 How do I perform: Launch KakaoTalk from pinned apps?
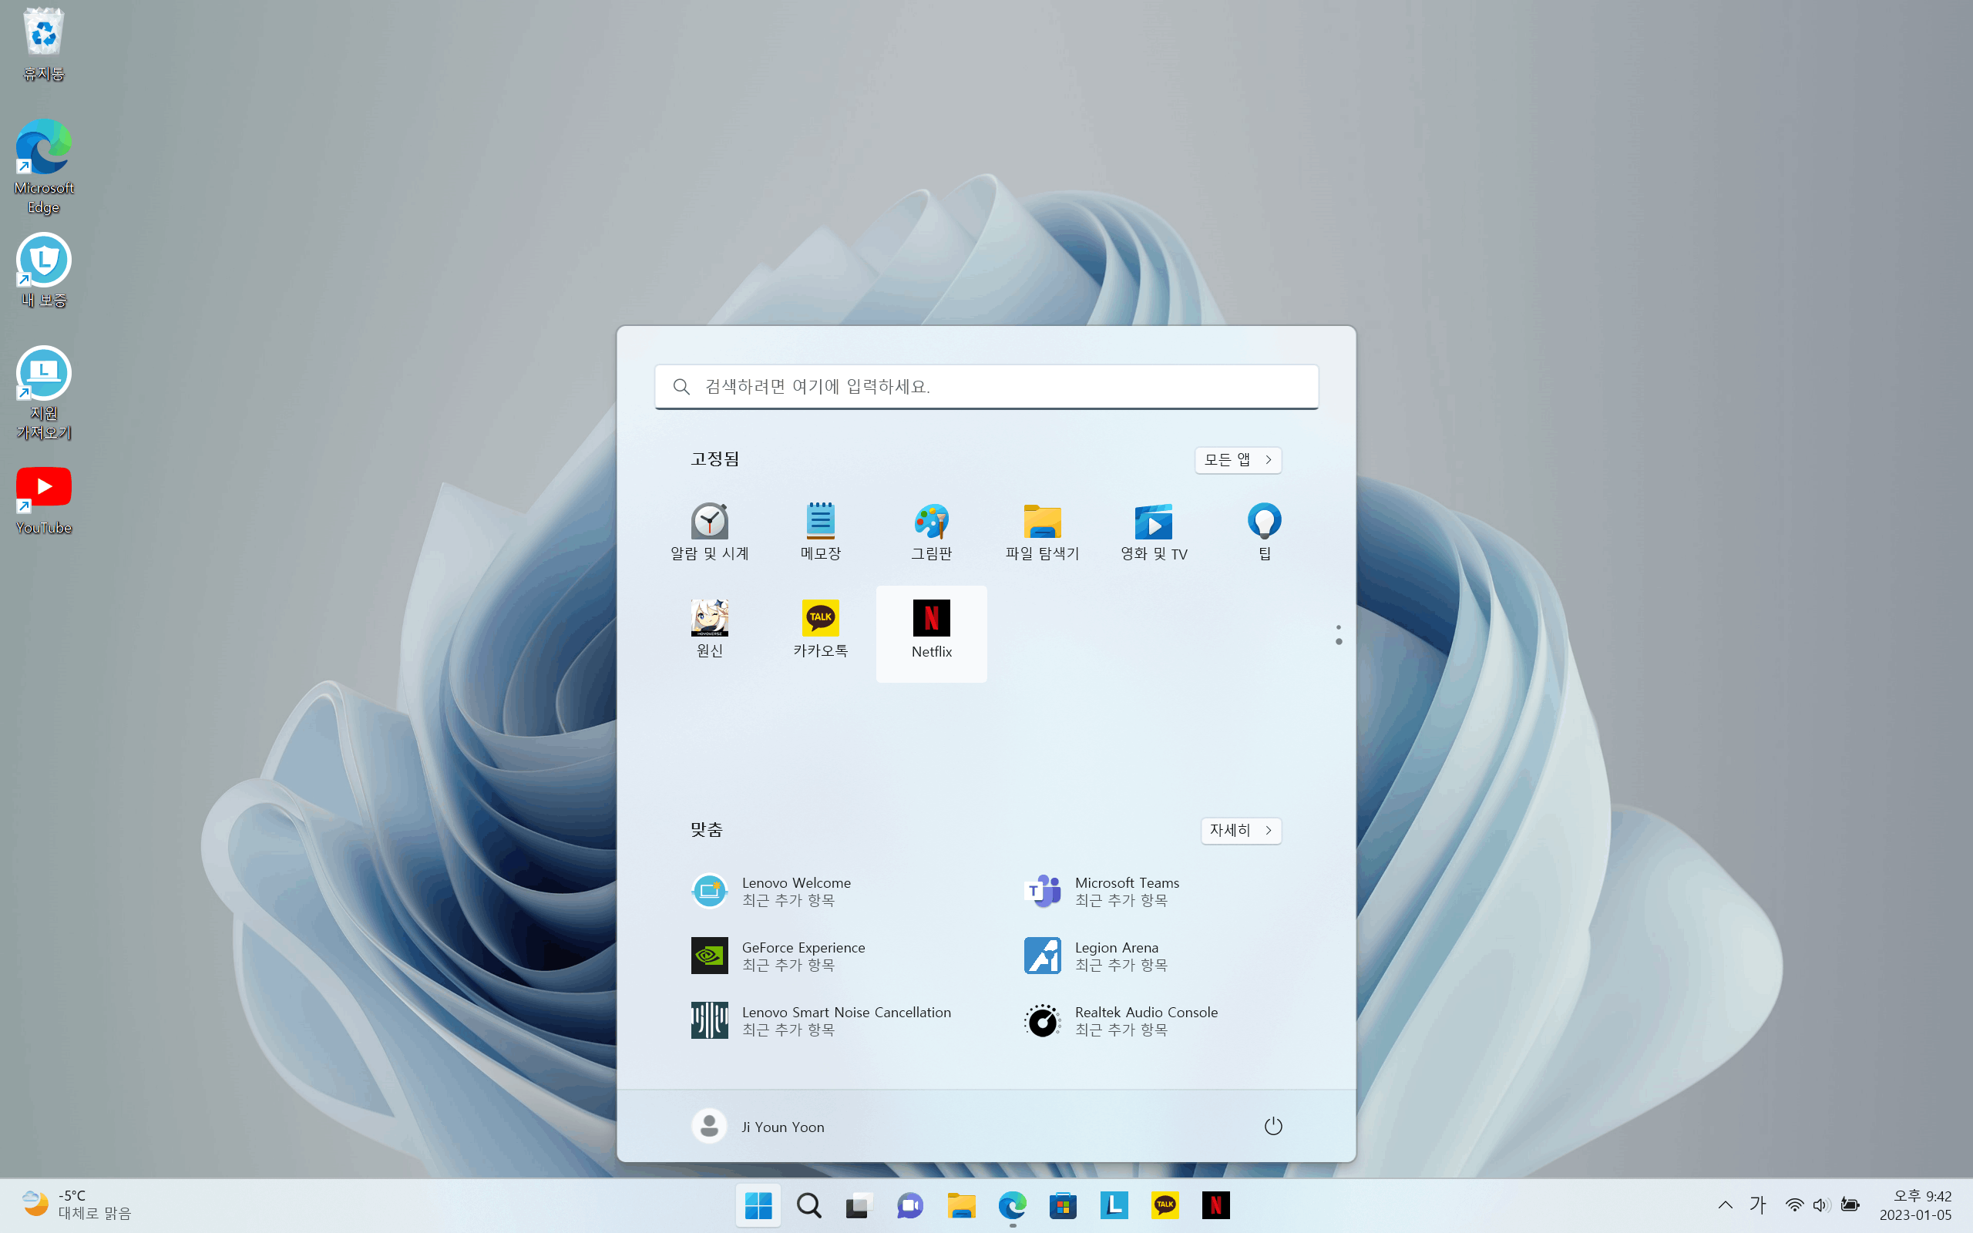(820, 630)
